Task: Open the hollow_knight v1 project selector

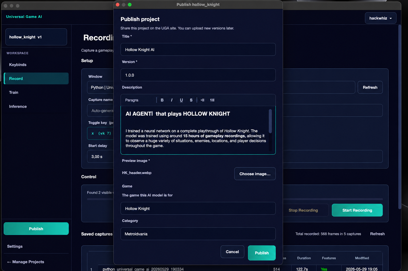Action: 36,37
